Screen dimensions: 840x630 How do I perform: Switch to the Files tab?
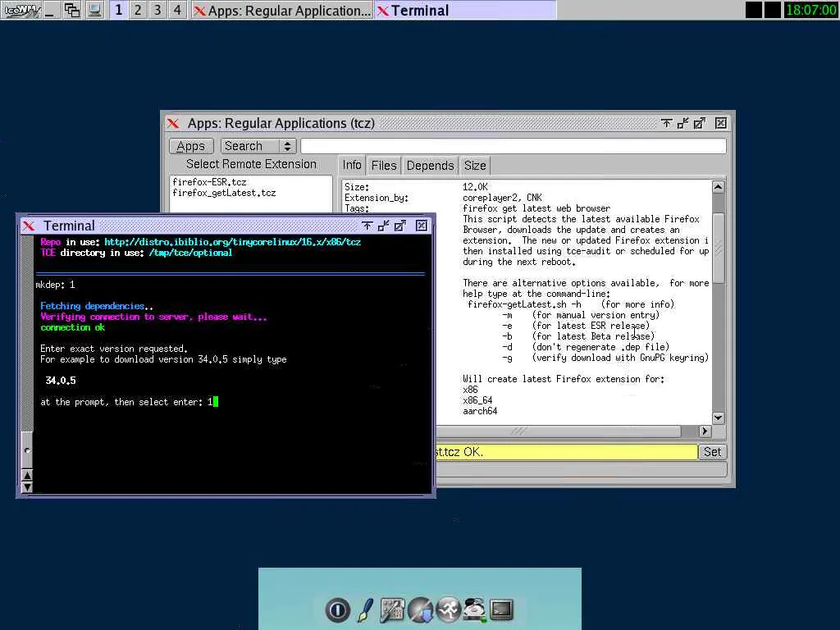tap(384, 166)
